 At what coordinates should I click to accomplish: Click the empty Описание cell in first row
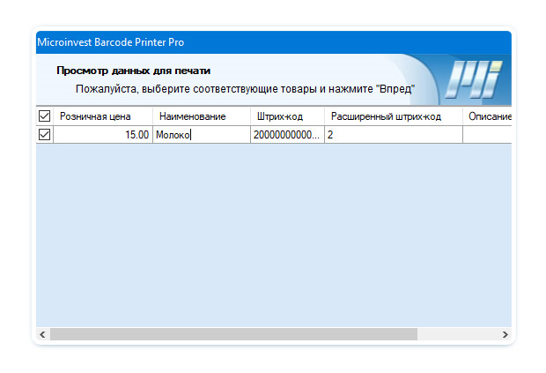(x=487, y=135)
